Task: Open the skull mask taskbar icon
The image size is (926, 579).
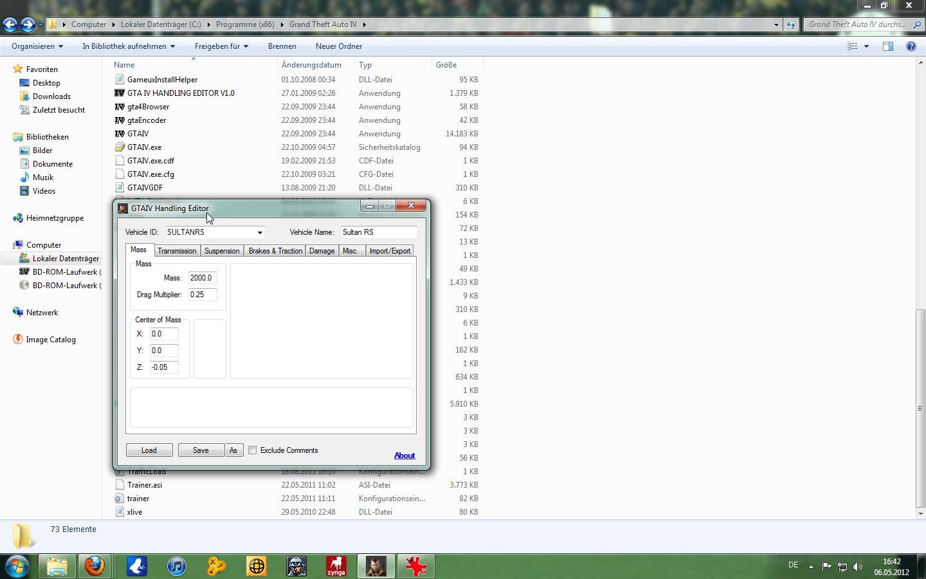Action: coord(296,566)
